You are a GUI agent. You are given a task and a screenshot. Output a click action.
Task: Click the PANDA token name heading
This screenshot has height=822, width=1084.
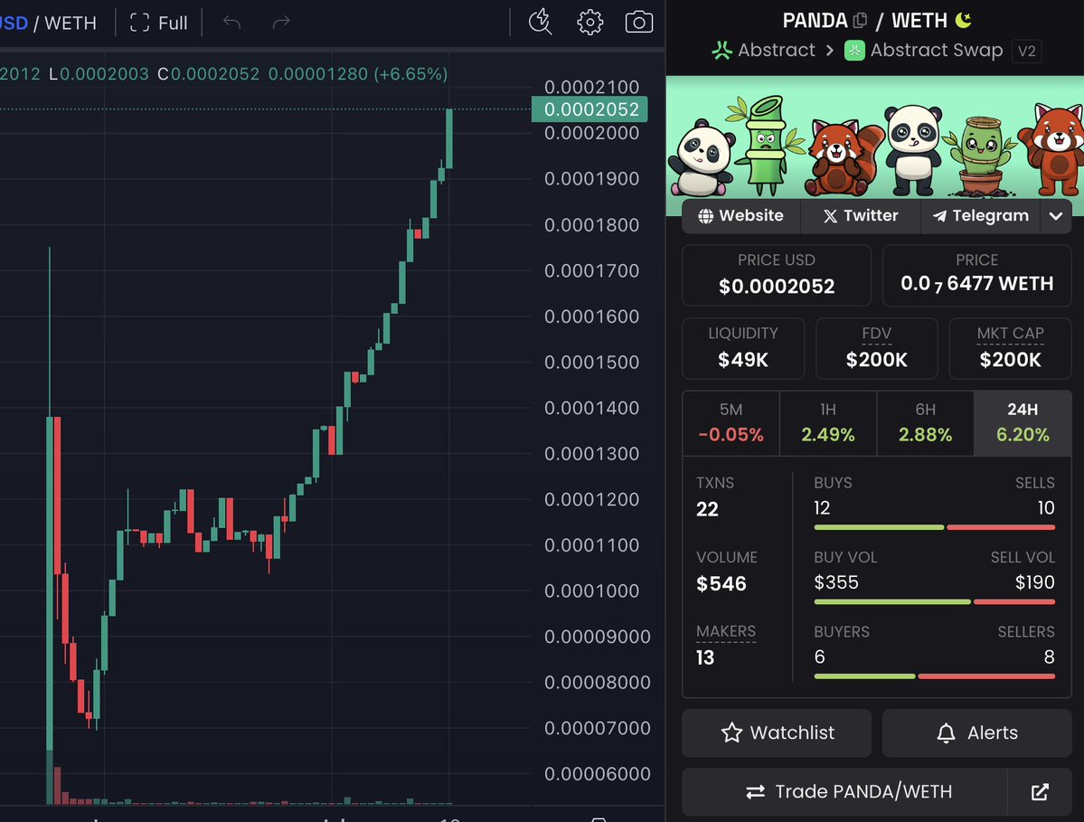[815, 21]
